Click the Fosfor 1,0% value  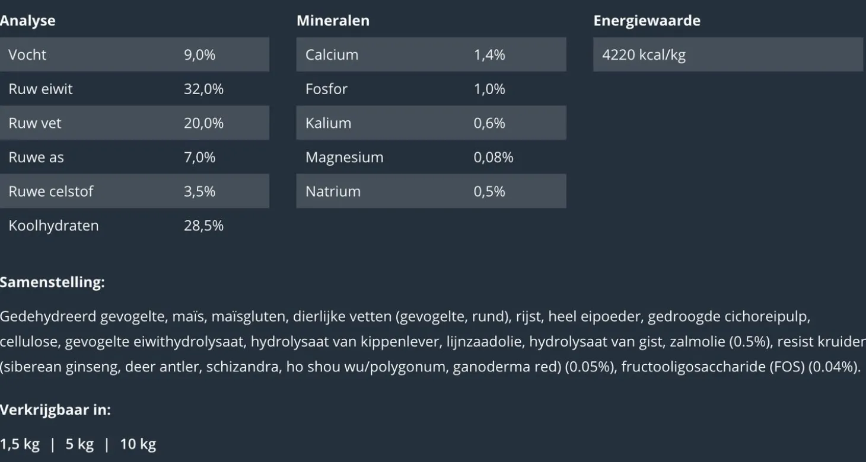click(489, 89)
